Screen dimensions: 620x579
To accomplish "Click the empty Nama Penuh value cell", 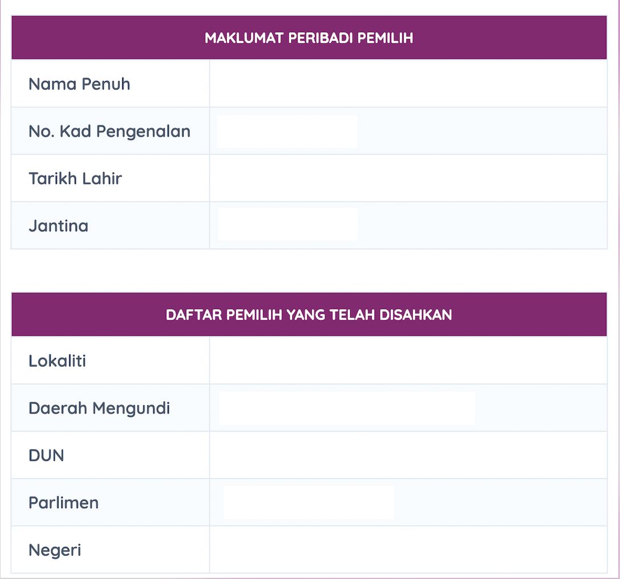I will point(408,84).
